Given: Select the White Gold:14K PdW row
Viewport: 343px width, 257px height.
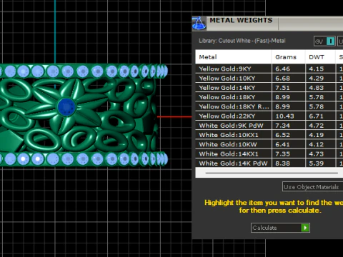Looking at the screenshot, I should click(269, 163).
